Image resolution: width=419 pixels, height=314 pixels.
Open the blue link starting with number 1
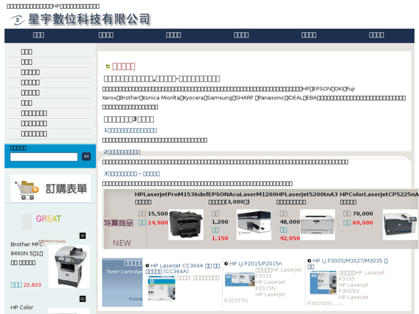click(130, 130)
